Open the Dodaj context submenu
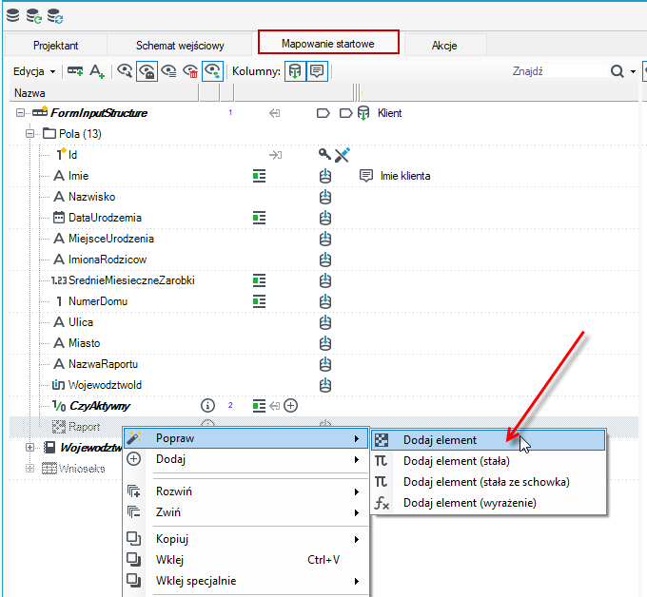 (245, 459)
